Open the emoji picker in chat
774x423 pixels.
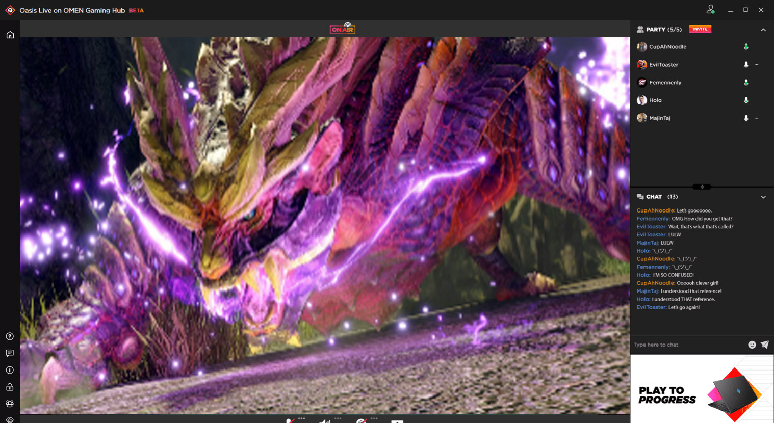(752, 345)
